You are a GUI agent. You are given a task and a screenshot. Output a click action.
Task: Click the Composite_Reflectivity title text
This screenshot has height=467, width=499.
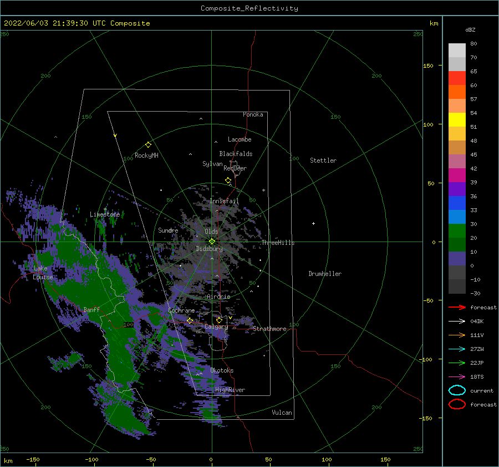249,8
